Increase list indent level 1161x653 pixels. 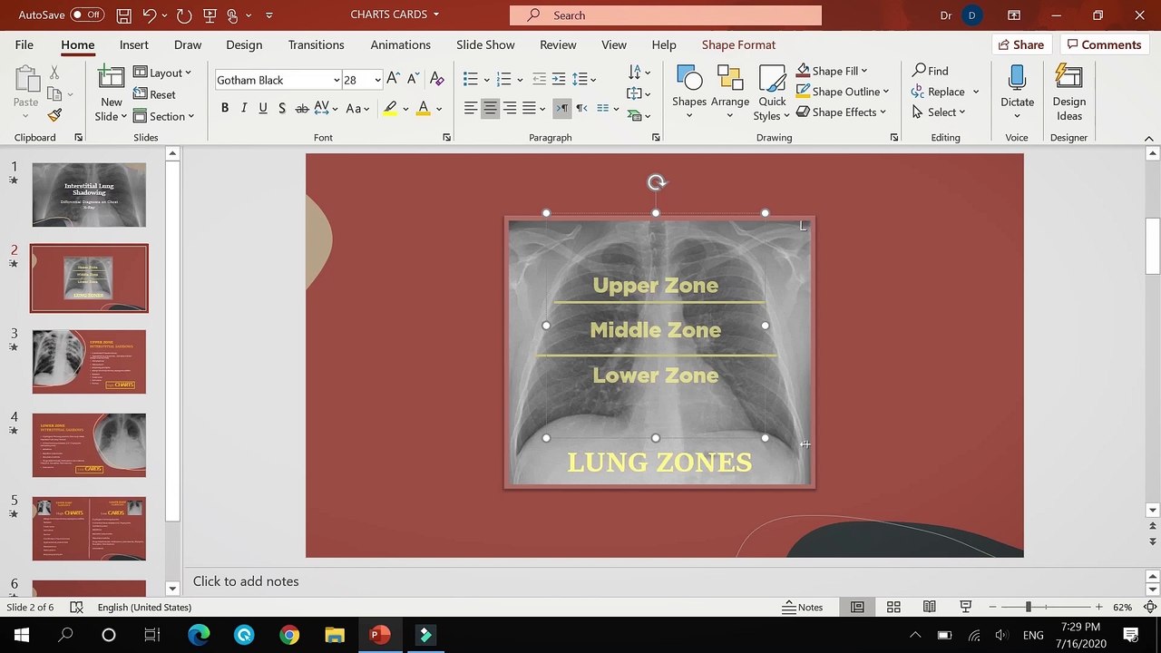pos(558,80)
